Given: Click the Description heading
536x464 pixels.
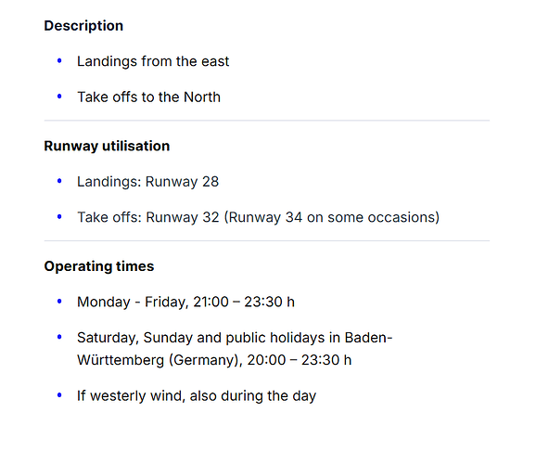Looking at the screenshot, I should tap(83, 26).
